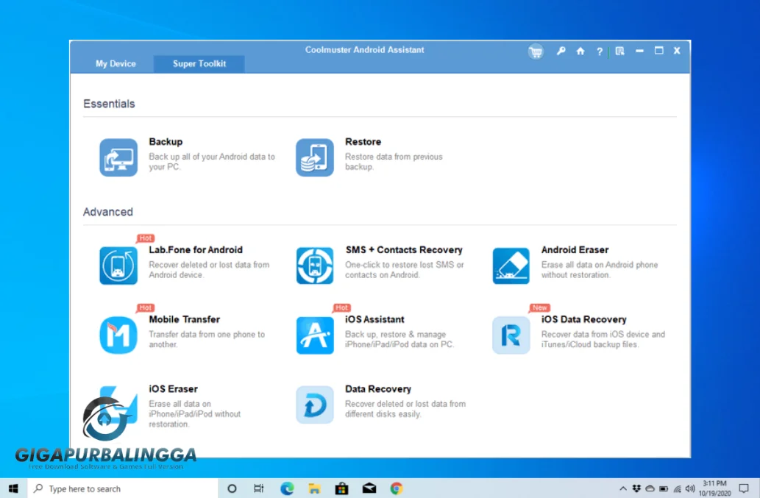Open the Android Eraser icon

(x=511, y=266)
